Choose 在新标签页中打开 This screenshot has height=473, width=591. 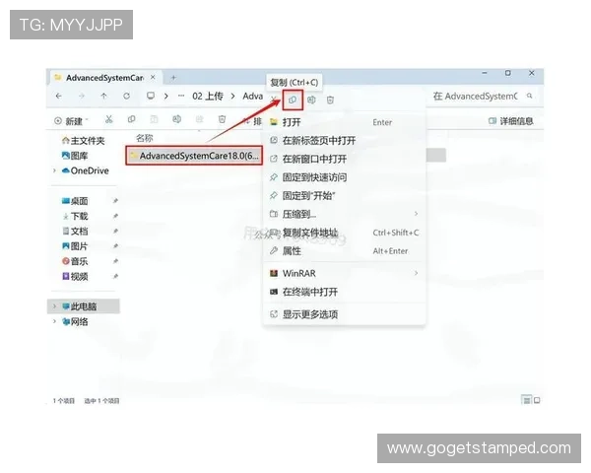pyautogui.click(x=345, y=141)
